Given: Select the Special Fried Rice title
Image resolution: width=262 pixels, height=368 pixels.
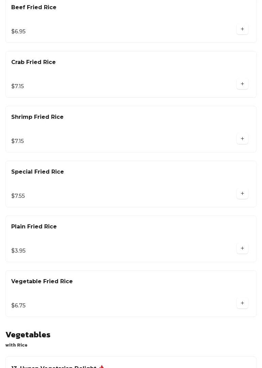Looking at the screenshot, I should (37, 172).
